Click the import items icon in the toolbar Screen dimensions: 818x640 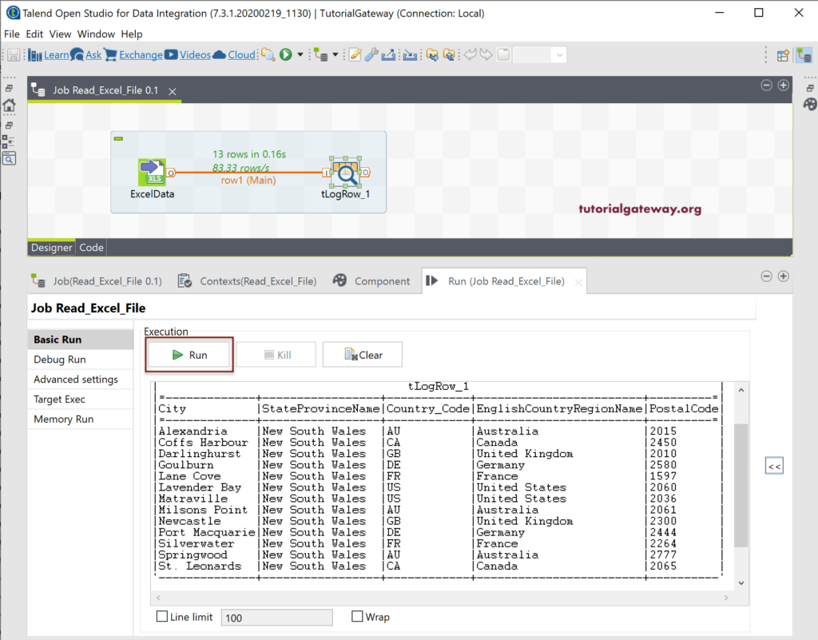pyautogui.click(x=411, y=55)
